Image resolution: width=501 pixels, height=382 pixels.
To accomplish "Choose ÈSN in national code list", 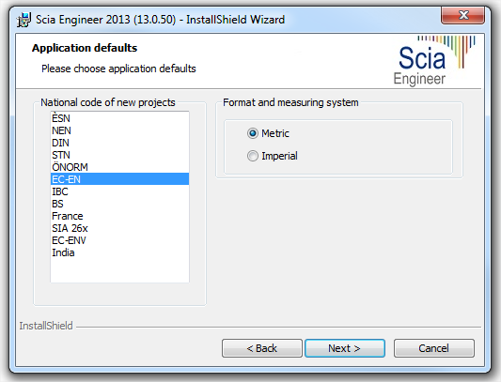I will tap(119, 118).
